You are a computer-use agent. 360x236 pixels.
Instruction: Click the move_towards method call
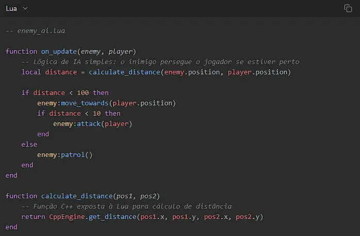point(87,103)
